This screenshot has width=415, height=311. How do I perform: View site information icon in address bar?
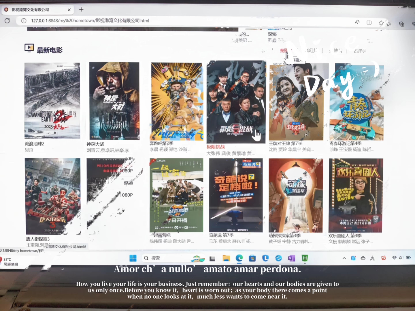click(x=24, y=21)
